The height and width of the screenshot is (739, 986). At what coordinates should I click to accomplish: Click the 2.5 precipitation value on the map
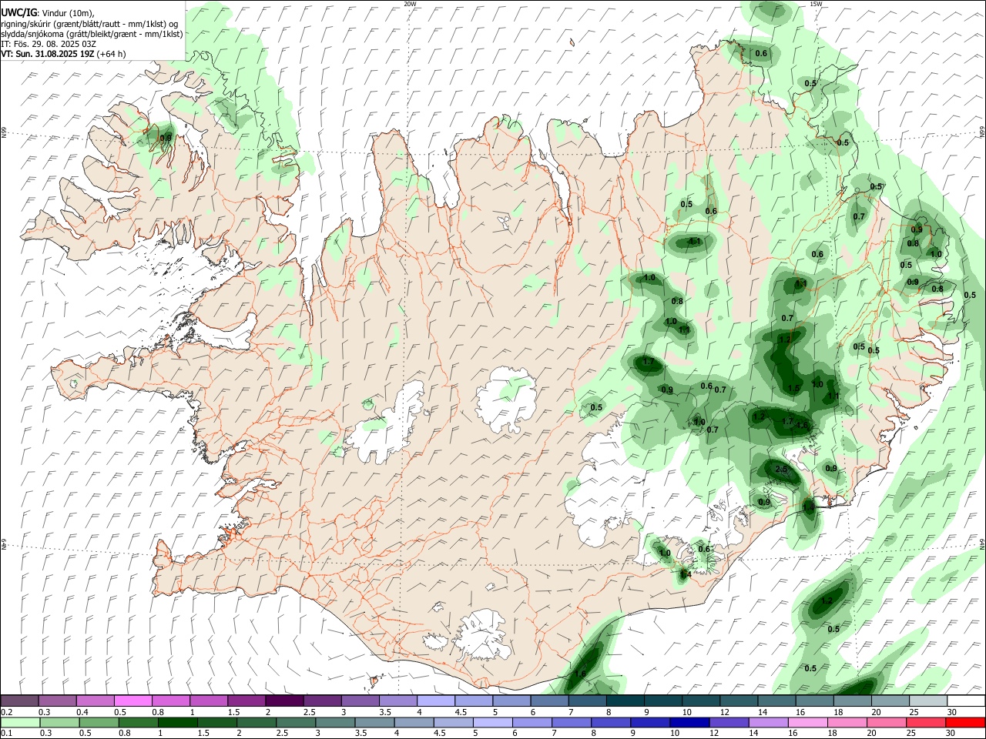[x=781, y=469]
